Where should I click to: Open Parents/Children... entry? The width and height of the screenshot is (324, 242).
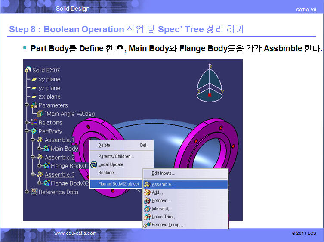click(x=121, y=156)
